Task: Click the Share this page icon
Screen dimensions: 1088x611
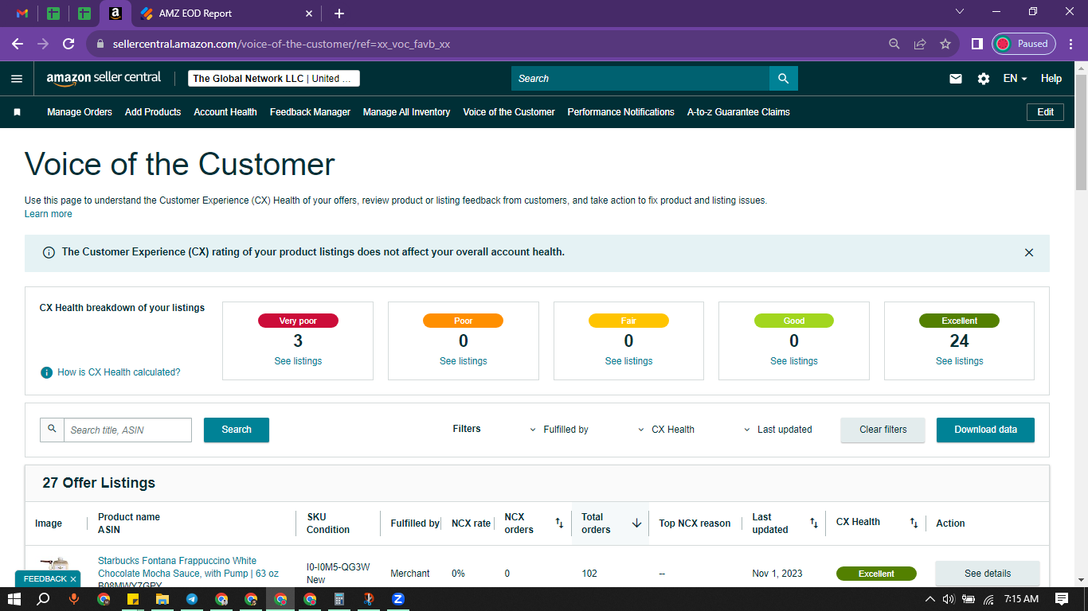Action: 920,45
